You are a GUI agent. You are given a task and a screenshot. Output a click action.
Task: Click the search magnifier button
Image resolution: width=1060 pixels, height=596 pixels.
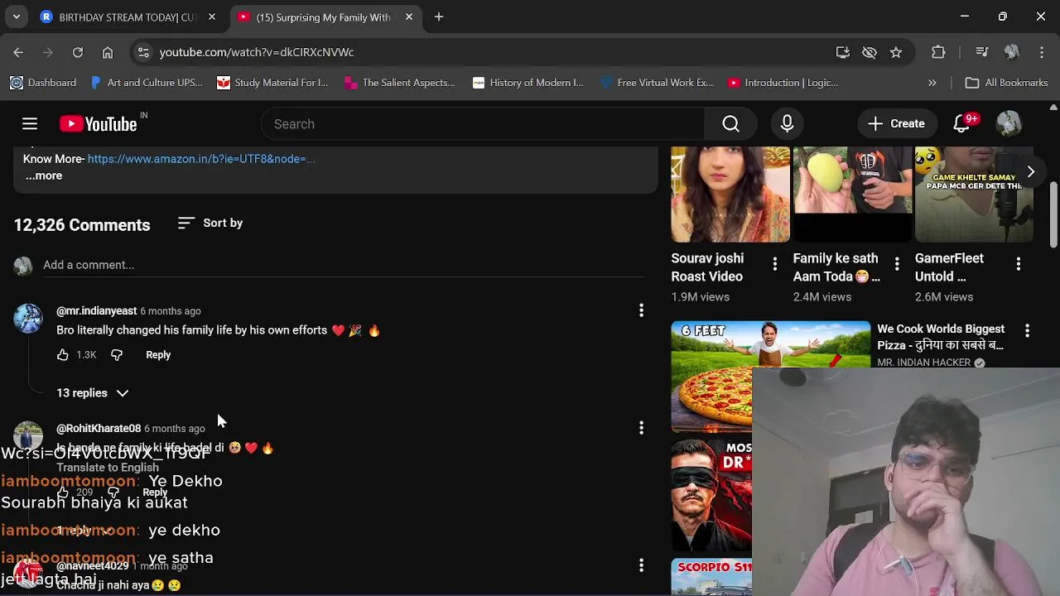[x=730, y=124]
